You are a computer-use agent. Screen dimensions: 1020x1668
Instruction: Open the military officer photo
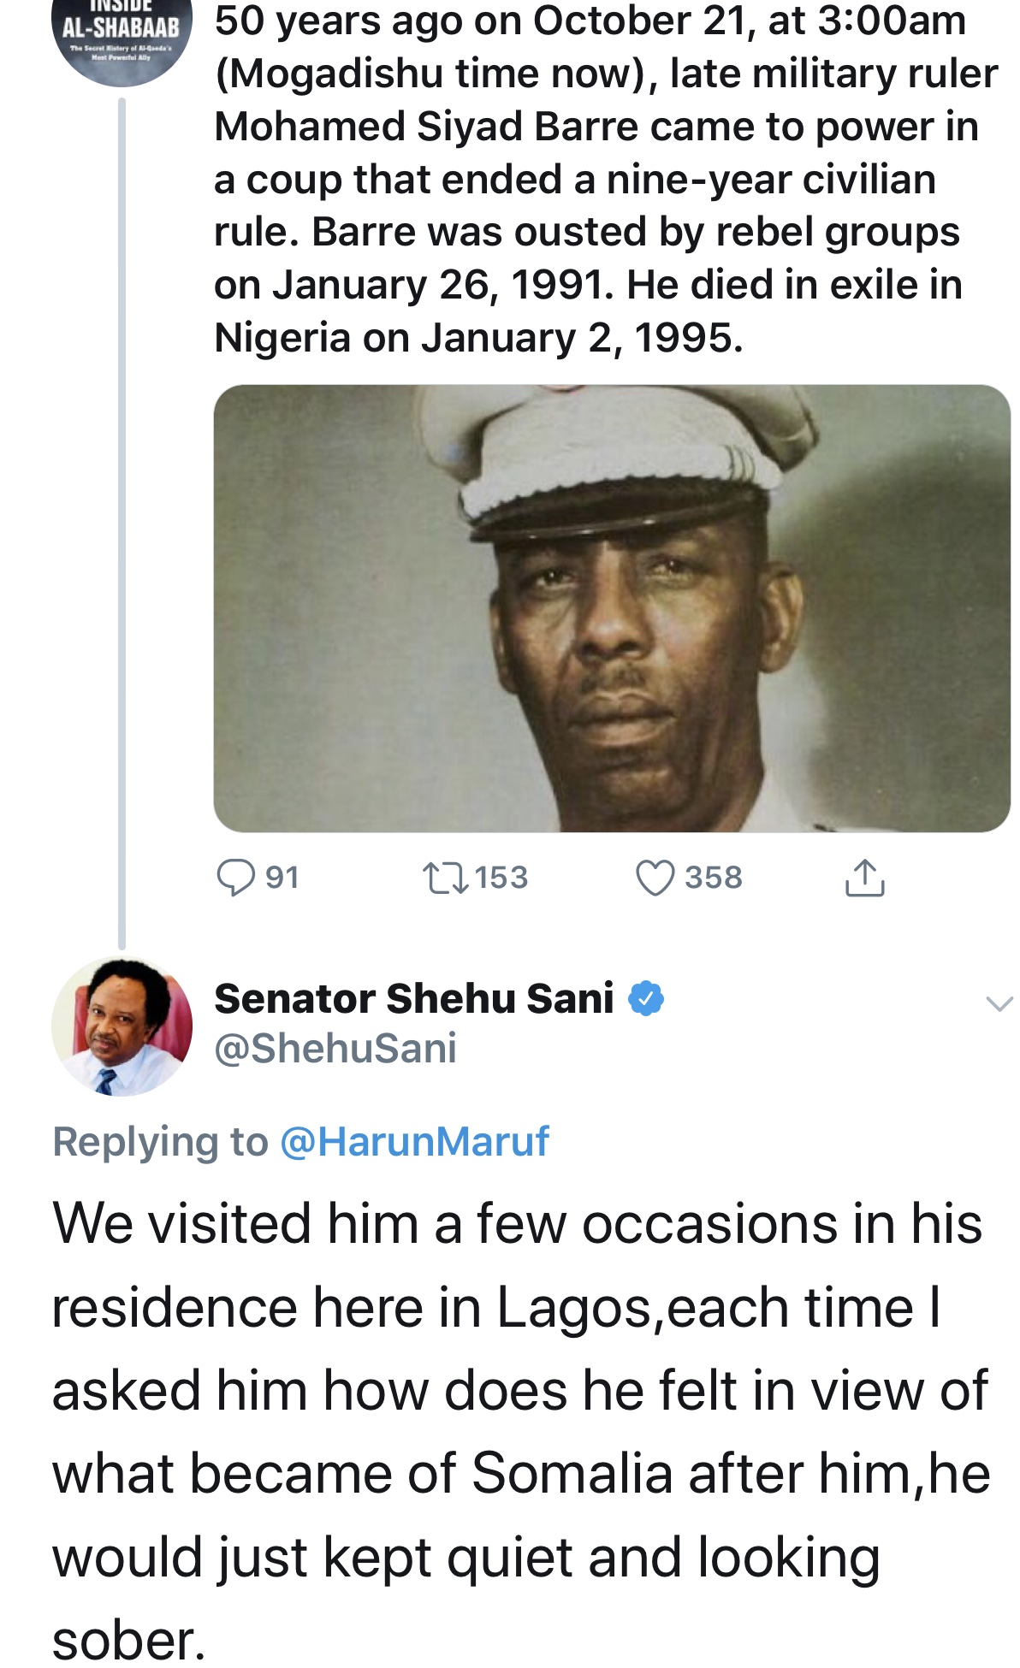(612, 608)
